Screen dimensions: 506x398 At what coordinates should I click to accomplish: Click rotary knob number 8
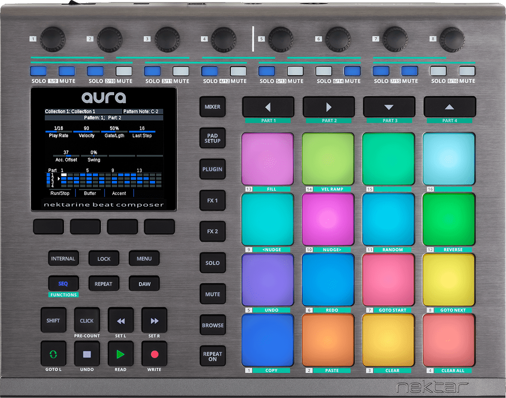click(x=452, y=39)
